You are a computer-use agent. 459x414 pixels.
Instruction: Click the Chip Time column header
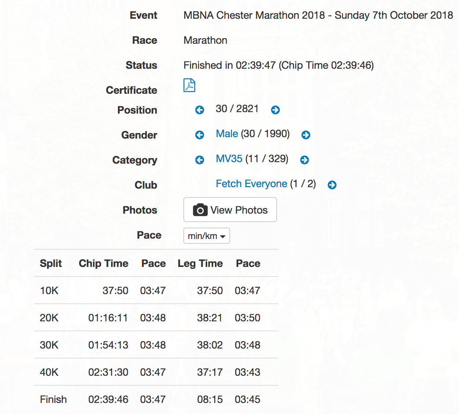point(104,263)
